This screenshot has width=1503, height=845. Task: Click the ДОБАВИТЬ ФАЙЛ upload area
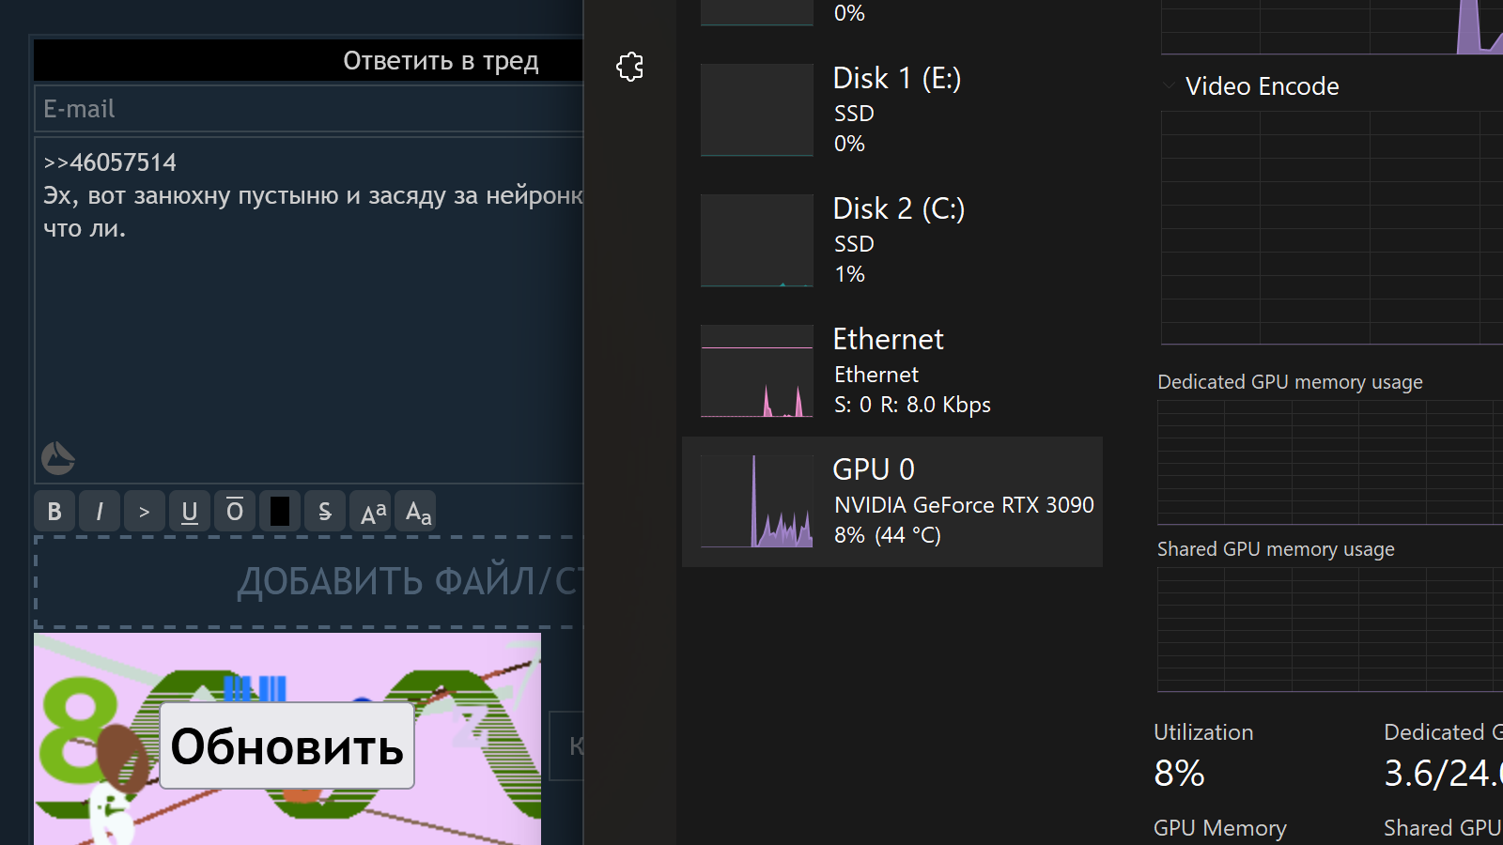point(309,581)
